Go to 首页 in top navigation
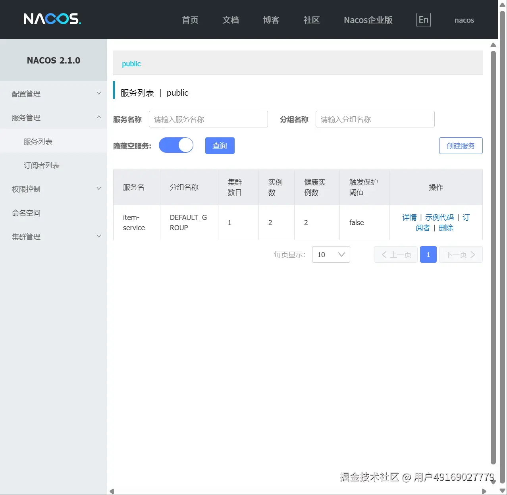The image size is (507, 495). [190, 20]
